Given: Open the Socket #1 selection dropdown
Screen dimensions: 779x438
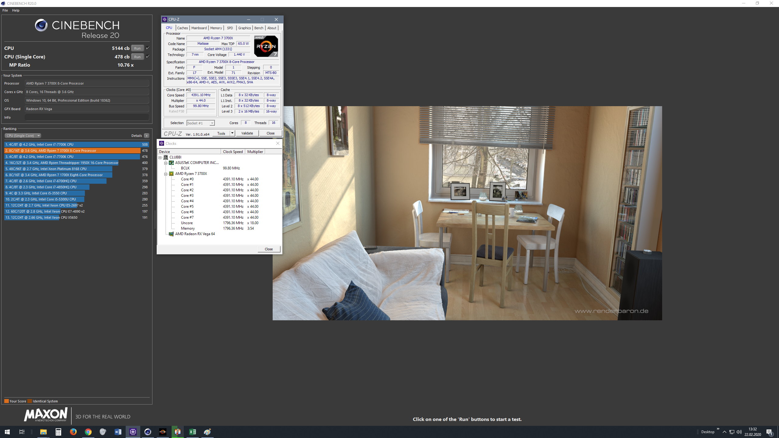Looking at the screenshot, I should pyautogui.click(x=212, y=123).
